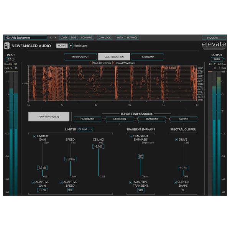Toggle the Adaptive Transient enable box
The height and width of the screenshot is (230, 230).
click(131, 182)
